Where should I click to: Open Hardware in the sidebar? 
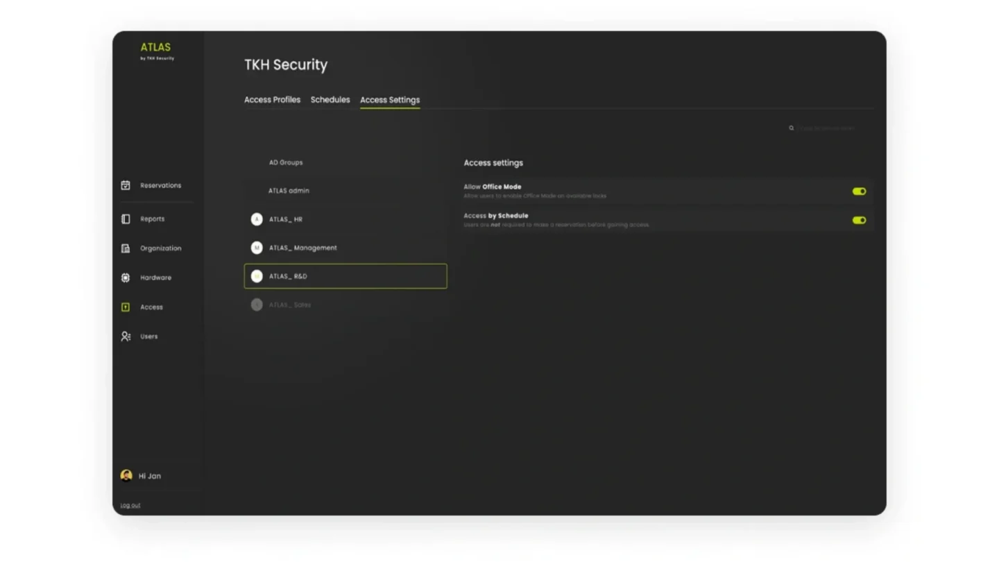(x=155, y=278)
